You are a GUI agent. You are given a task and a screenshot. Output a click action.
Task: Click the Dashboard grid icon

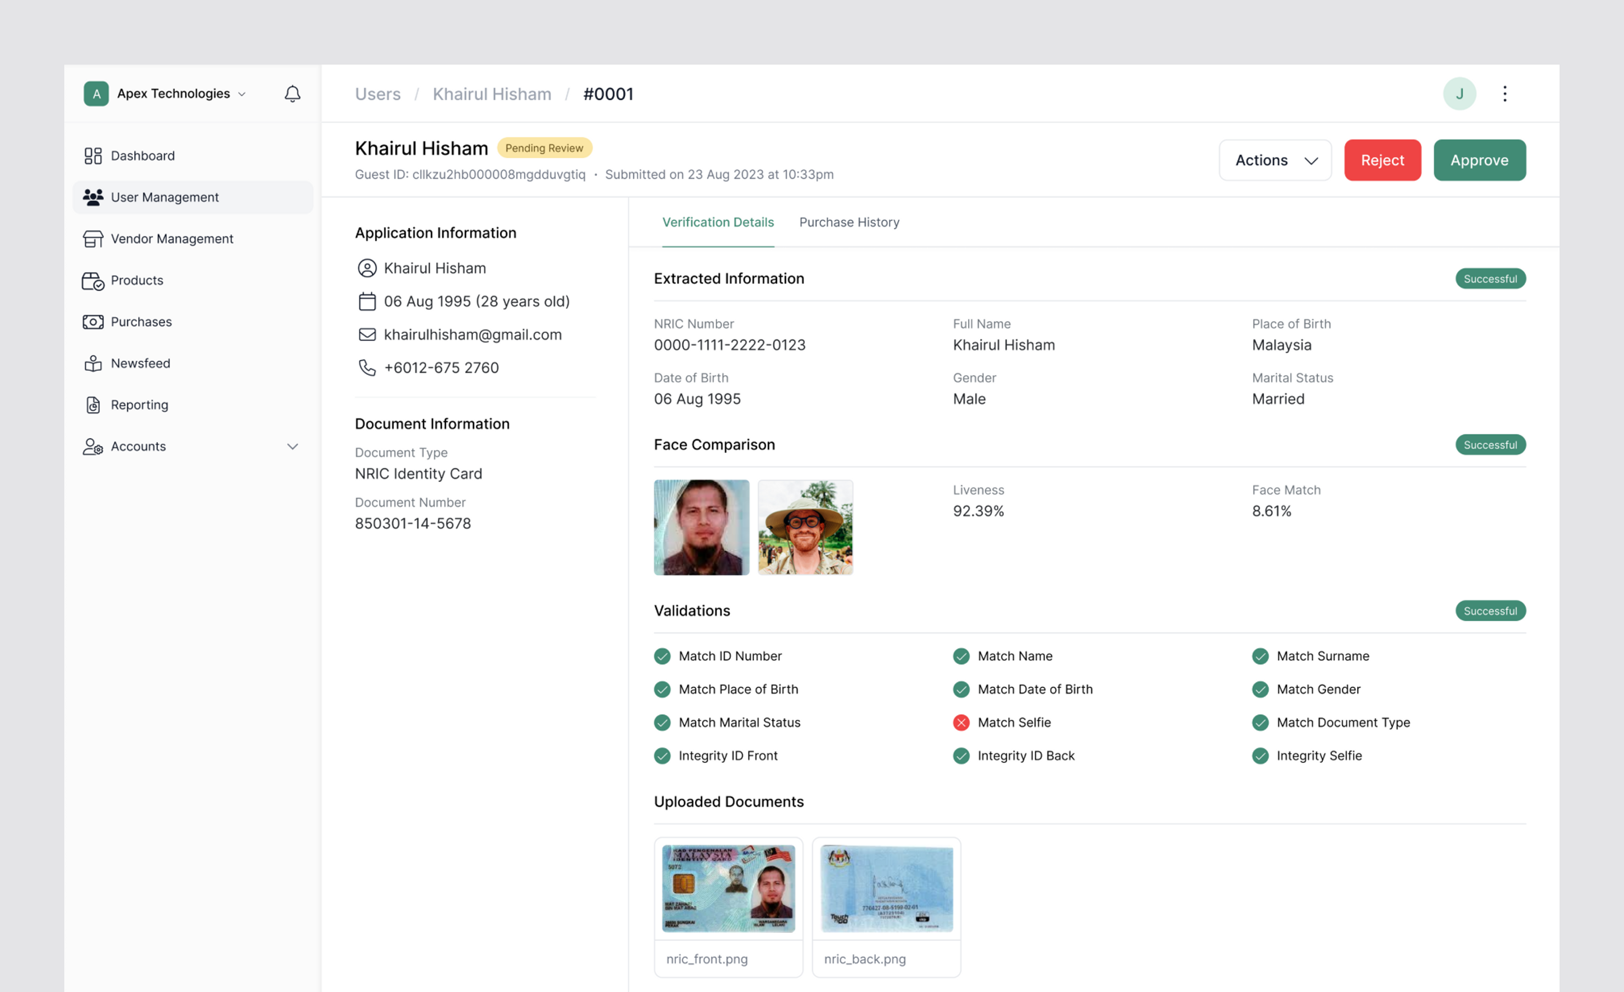click(x=93, y=156)
